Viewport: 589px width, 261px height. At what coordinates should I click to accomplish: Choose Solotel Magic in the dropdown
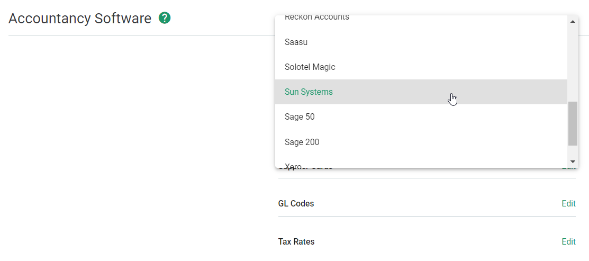click(x=310, y=67)
